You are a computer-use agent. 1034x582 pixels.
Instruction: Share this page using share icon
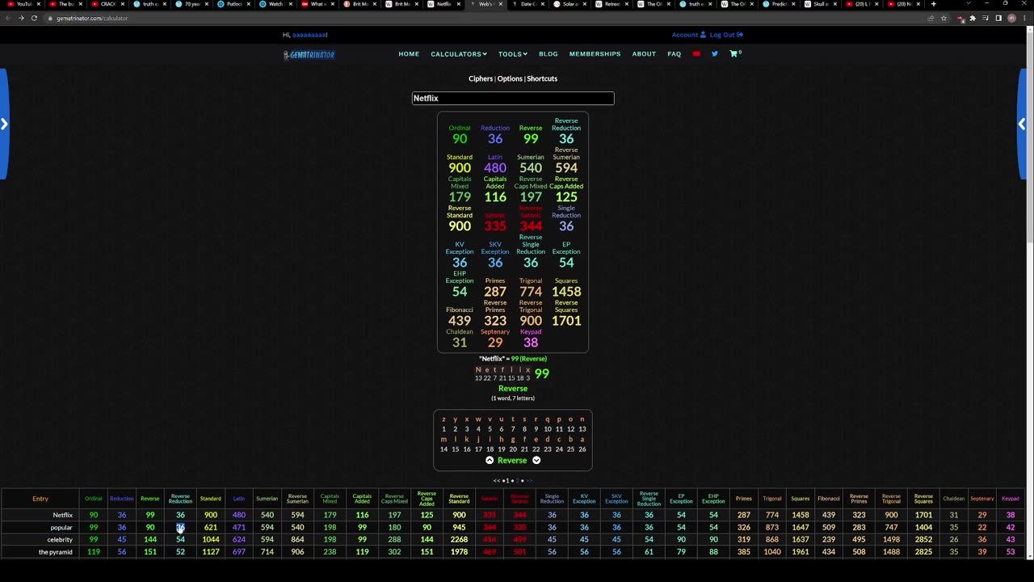pos(931,18)
